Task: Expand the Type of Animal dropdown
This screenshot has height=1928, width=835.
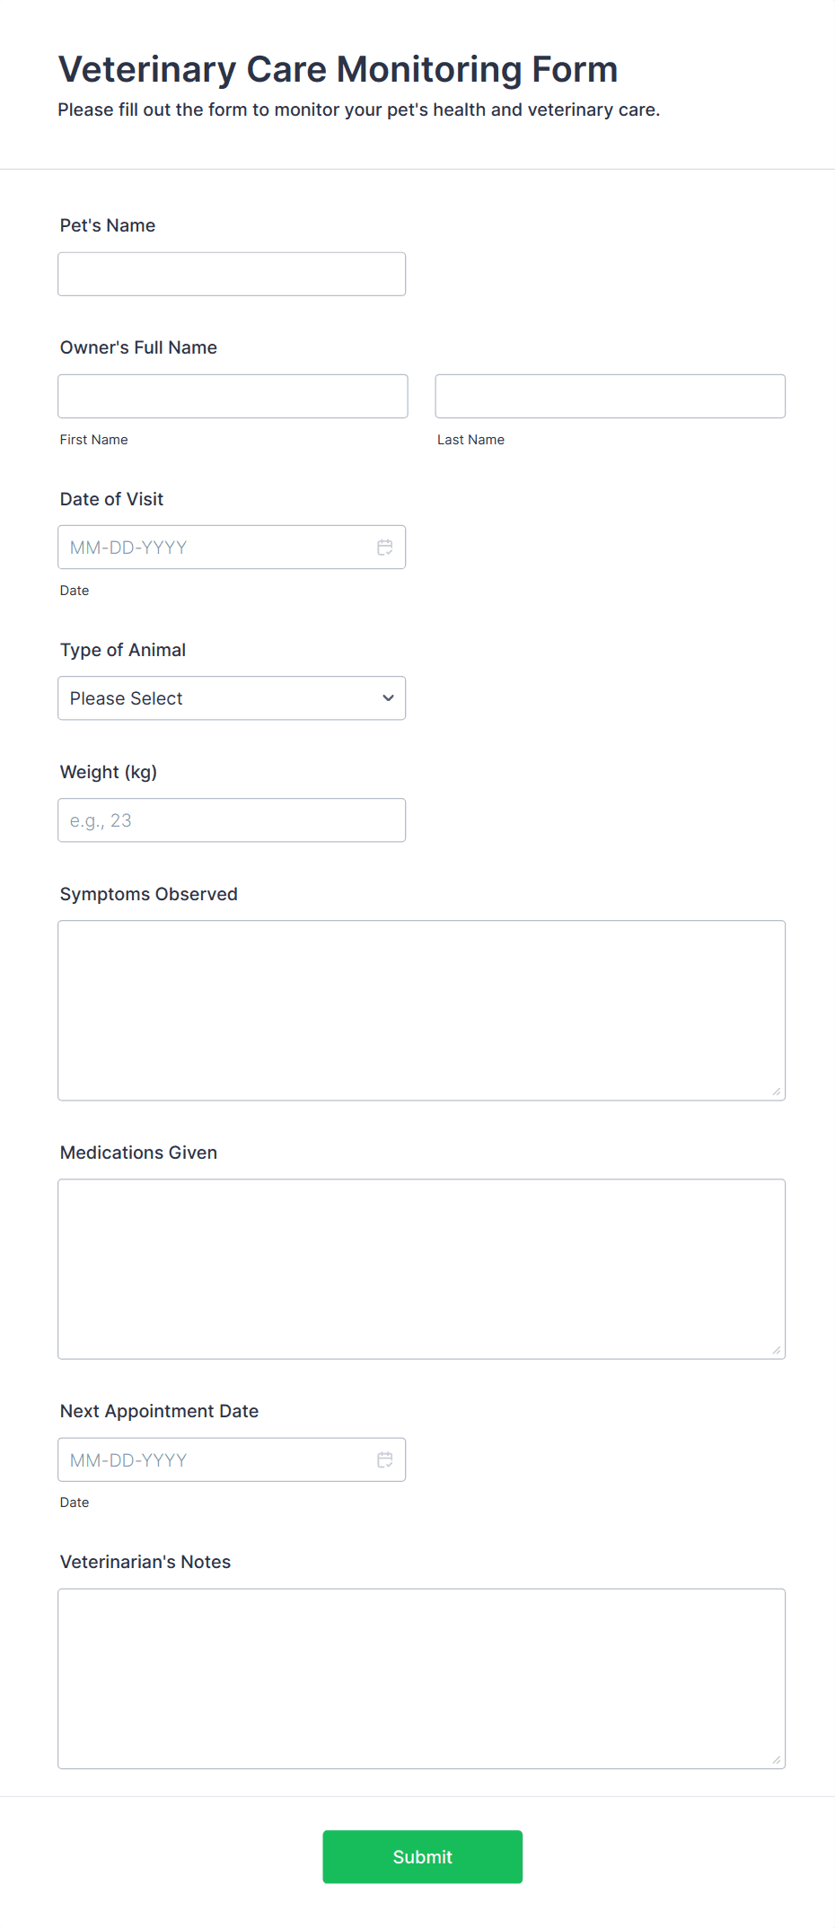Action: click(232, 698)
